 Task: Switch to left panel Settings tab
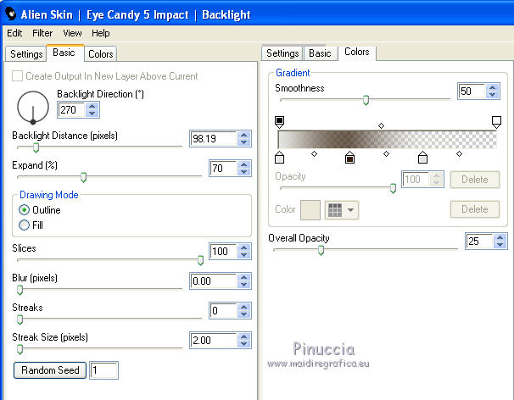26,53
